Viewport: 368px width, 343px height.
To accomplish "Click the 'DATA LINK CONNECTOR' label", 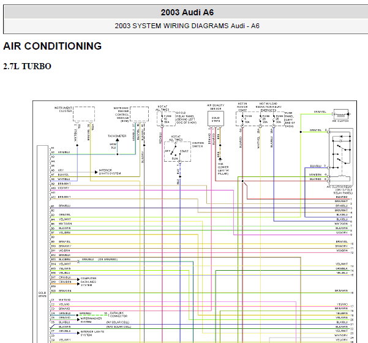I will point(119,315).
